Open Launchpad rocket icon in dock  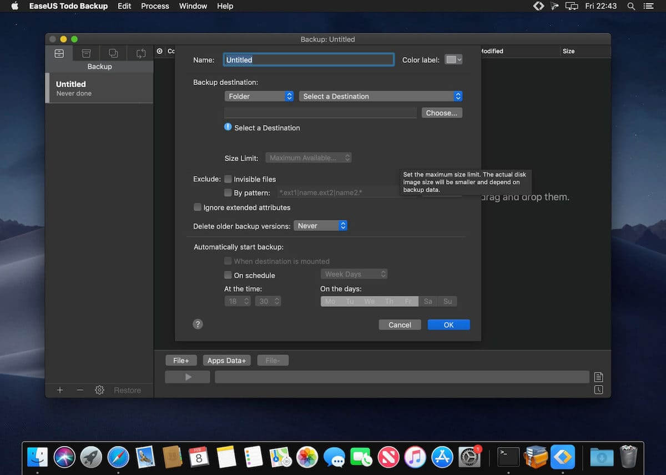tap(91, 457)
